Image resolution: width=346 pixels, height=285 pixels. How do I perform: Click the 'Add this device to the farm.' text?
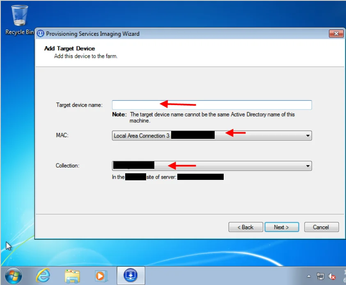point(86,56)
